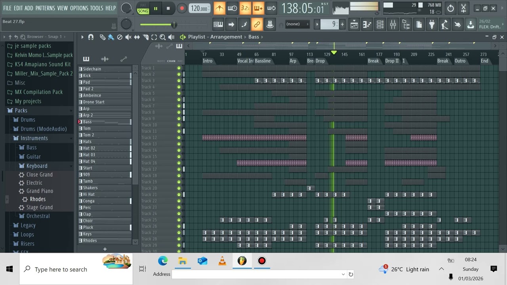The height and width of the screenshot is (285, 507).
Task: Click the save/download icon near FLEX hint
Action: [x=471, y=25]
